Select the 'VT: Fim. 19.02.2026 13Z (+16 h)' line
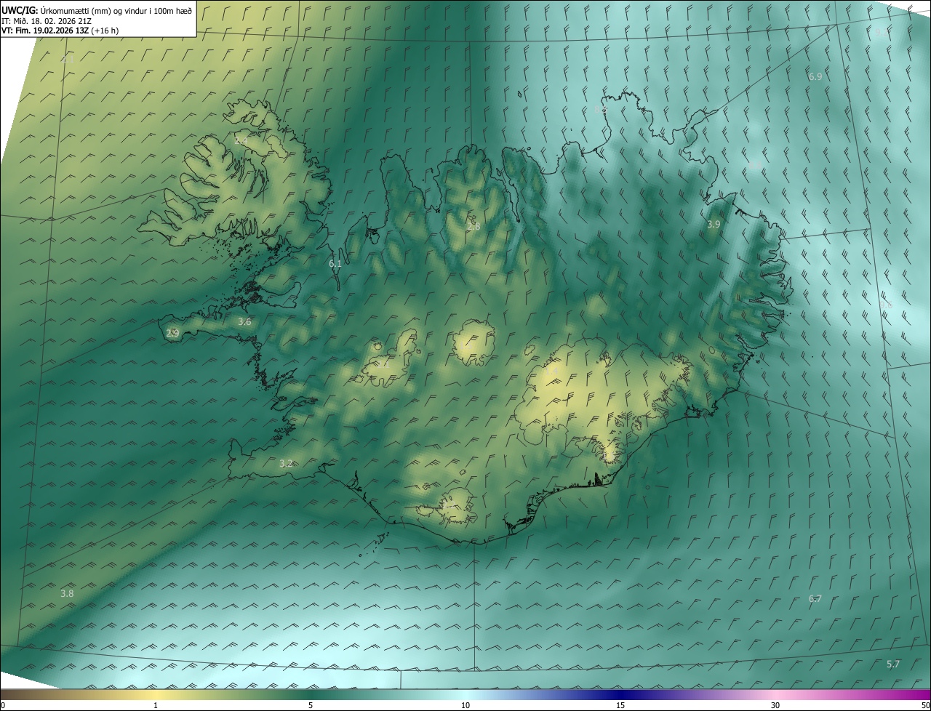The image size is (931, 711). (x=60, y=31)
